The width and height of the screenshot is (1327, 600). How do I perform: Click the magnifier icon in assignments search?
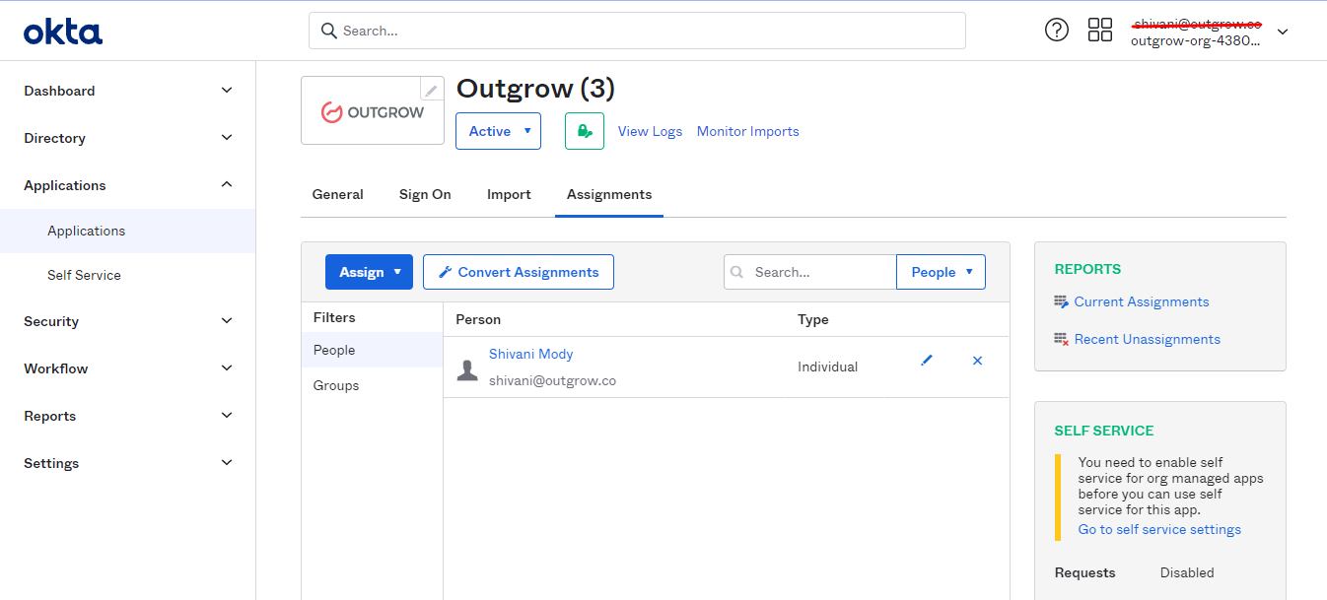[737, 272]
